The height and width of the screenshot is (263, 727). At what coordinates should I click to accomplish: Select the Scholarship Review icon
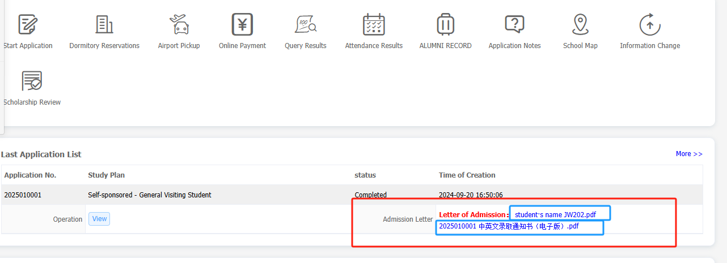[x=32, y=81]
